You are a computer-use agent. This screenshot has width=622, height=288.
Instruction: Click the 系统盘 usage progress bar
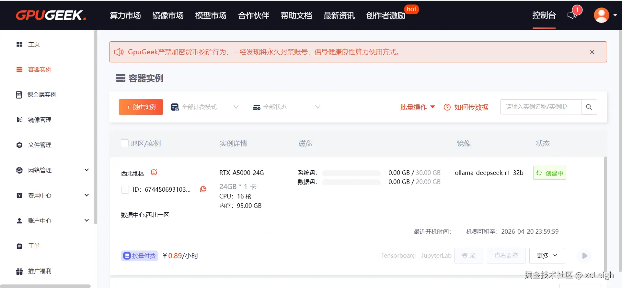[x=351, y=173]
